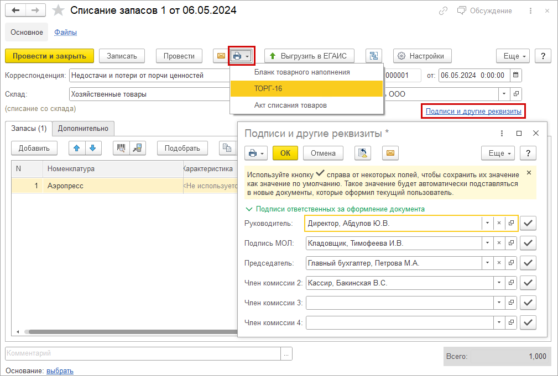This screenshot has height=376, width=558.
Task: Clear the Председатель field value
Action: point(499,263)
